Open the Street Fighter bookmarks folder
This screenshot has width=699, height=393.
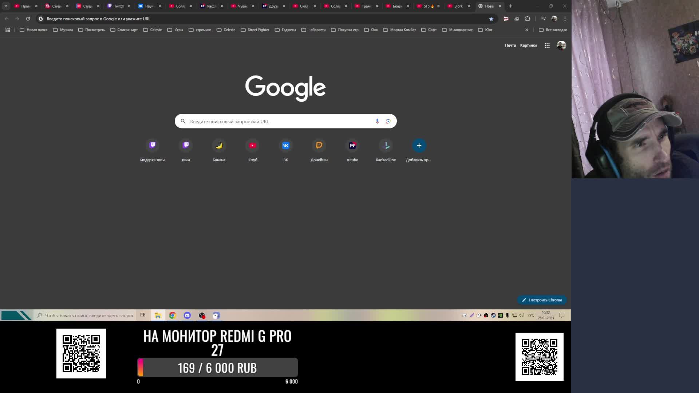(x=255, y=30)
